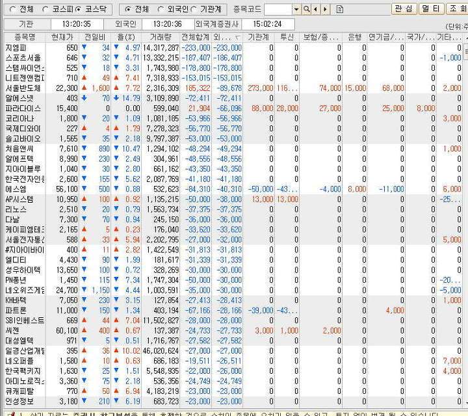Select the 알에프텍 stock row

(x=233, y=159)
